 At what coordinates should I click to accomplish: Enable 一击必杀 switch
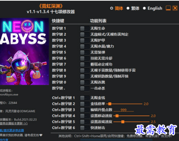coord(85,88)
